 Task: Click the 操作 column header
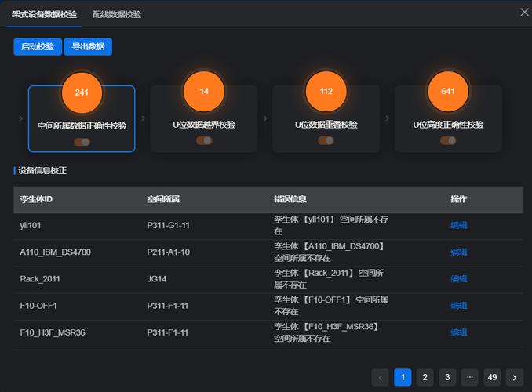point(459,199)
